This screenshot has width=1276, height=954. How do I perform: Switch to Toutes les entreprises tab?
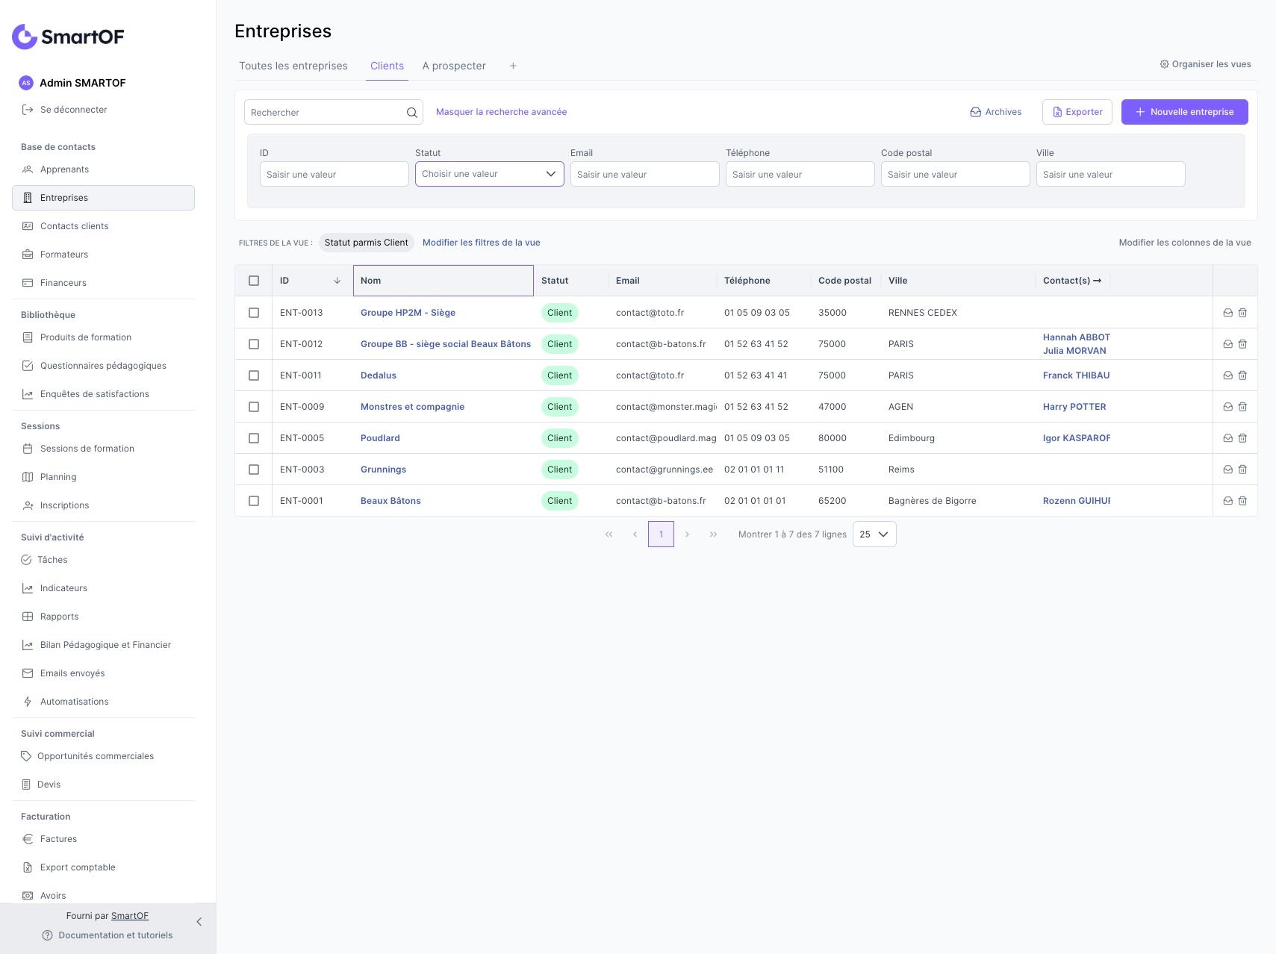[x=293, y=66]
